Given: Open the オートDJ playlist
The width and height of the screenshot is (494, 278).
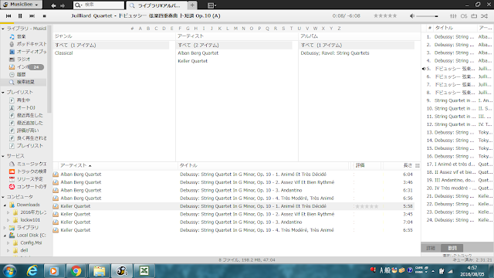Looking at the screenshot, I should tap(22, 108).
